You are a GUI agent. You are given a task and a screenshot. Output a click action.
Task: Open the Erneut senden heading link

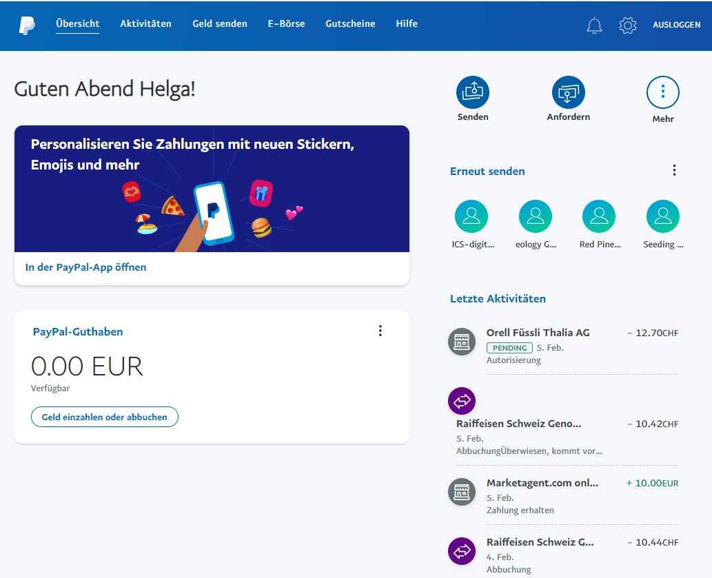tap(487, 172)
